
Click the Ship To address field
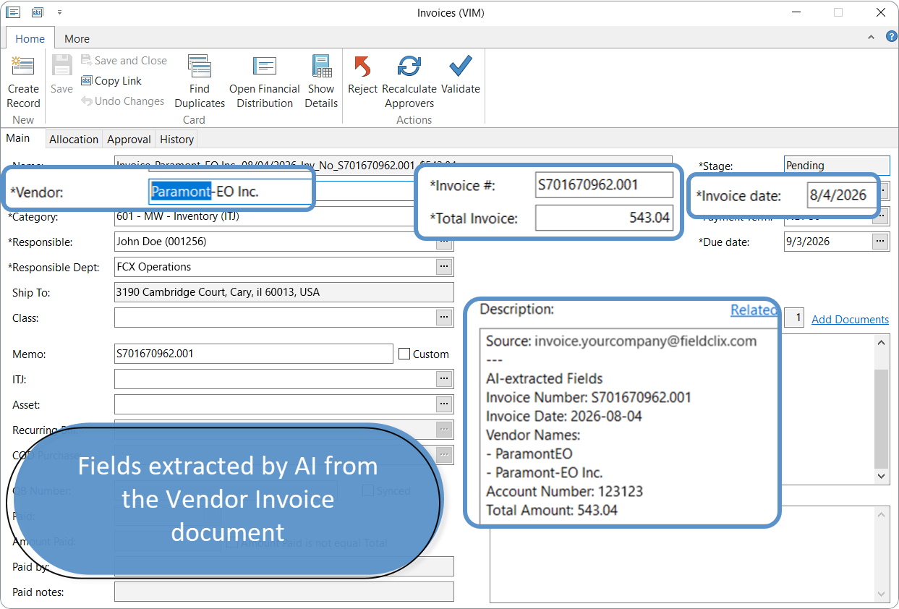click(x=284, y=292)
